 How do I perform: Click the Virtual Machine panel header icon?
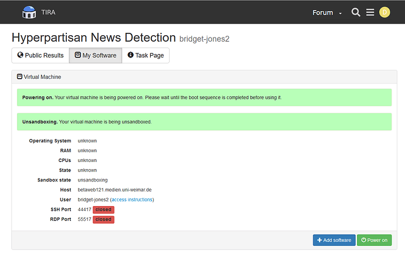[19, 77]
